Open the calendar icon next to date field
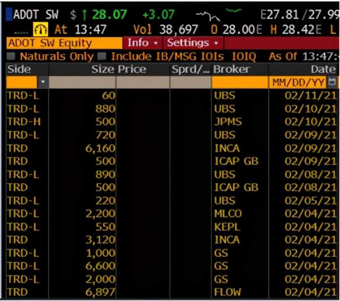This screenshot has width=340, height=301. (331, 82)
